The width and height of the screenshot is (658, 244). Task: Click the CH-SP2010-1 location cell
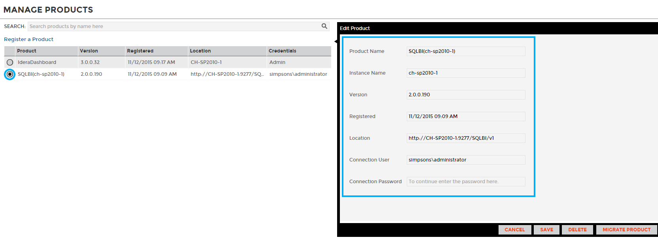click(x=206, y=62)
